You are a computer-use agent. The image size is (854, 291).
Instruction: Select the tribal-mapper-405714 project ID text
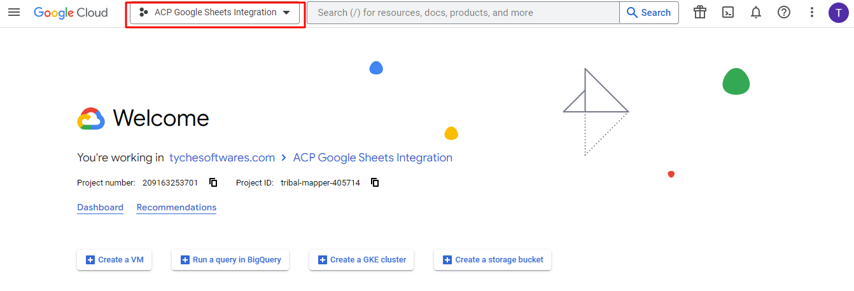coord(320,183)
